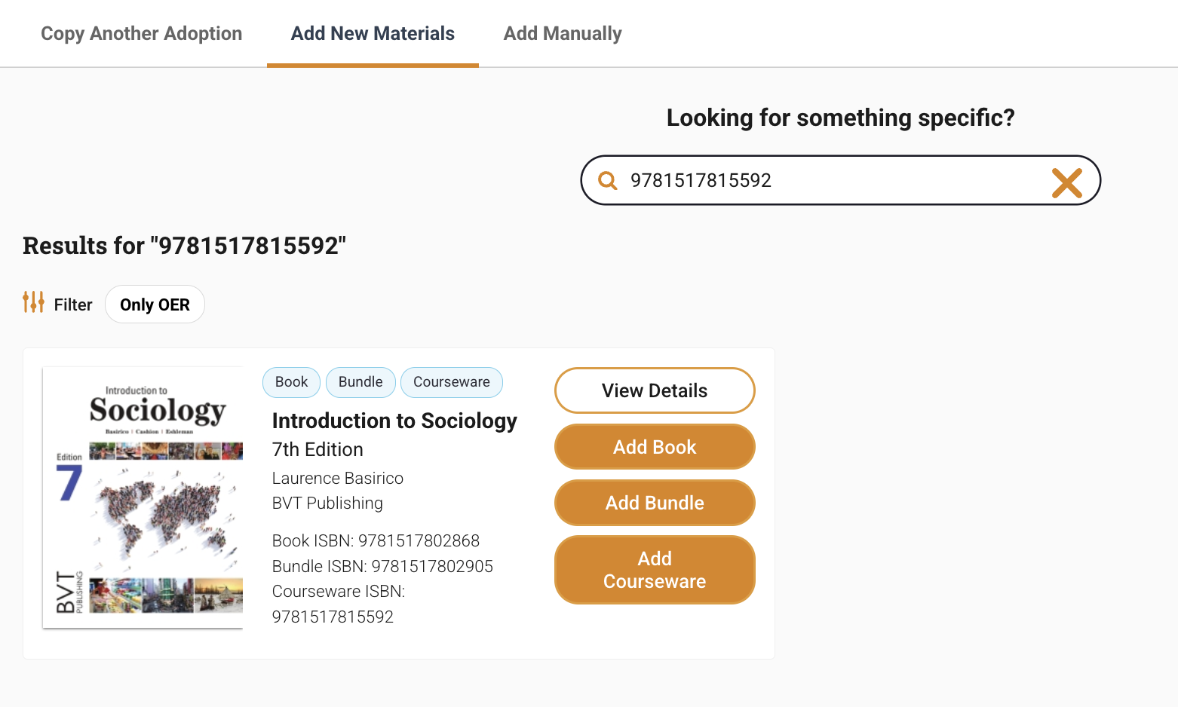Click the Sociology book cover thumbnail

pyautogui.click(x=143, y=497)
